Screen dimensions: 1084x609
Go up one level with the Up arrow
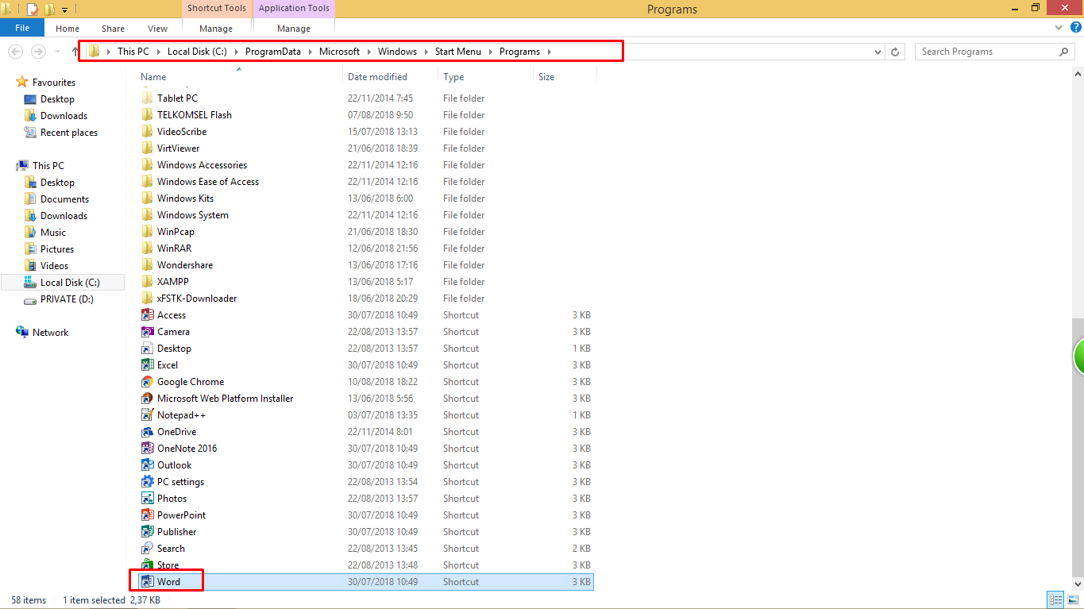point(75,52)
